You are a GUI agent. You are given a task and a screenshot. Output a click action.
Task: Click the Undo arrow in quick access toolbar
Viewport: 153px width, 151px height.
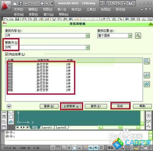26,4
